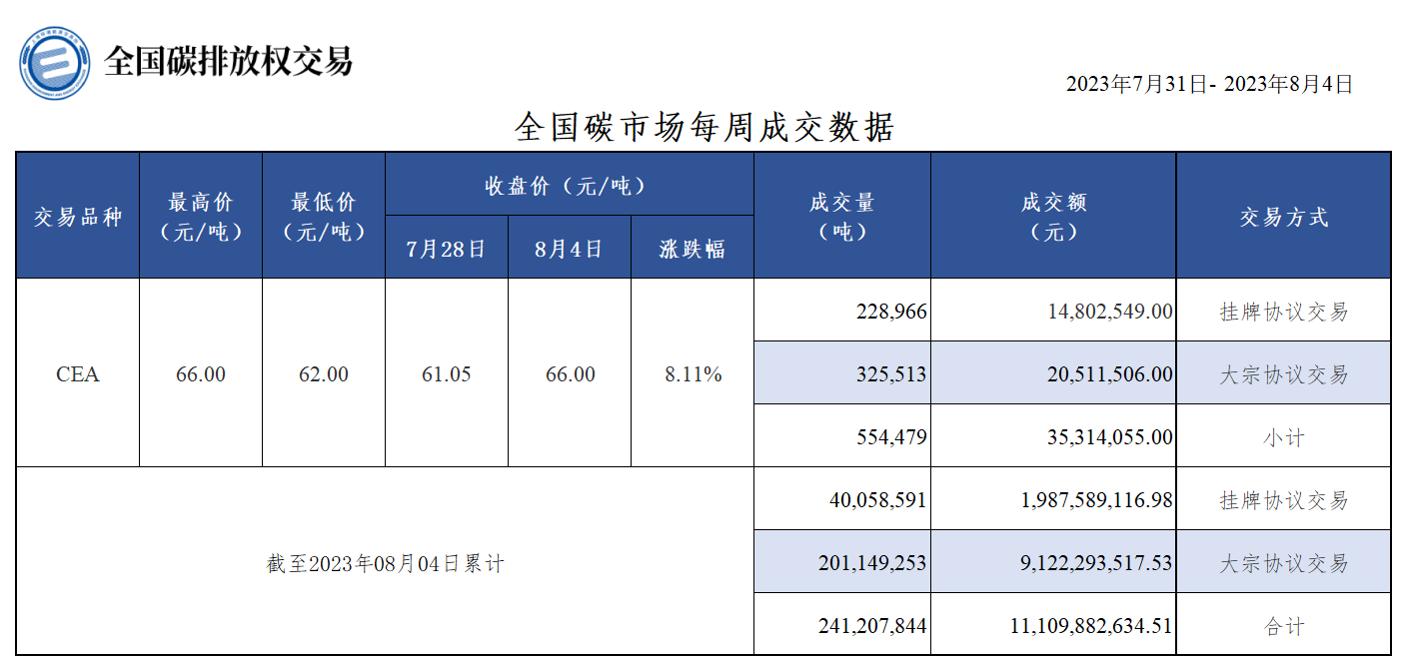Select the CEA product cell
Image resolution: width=1404 pixels, height=665 pixels.
78,373
